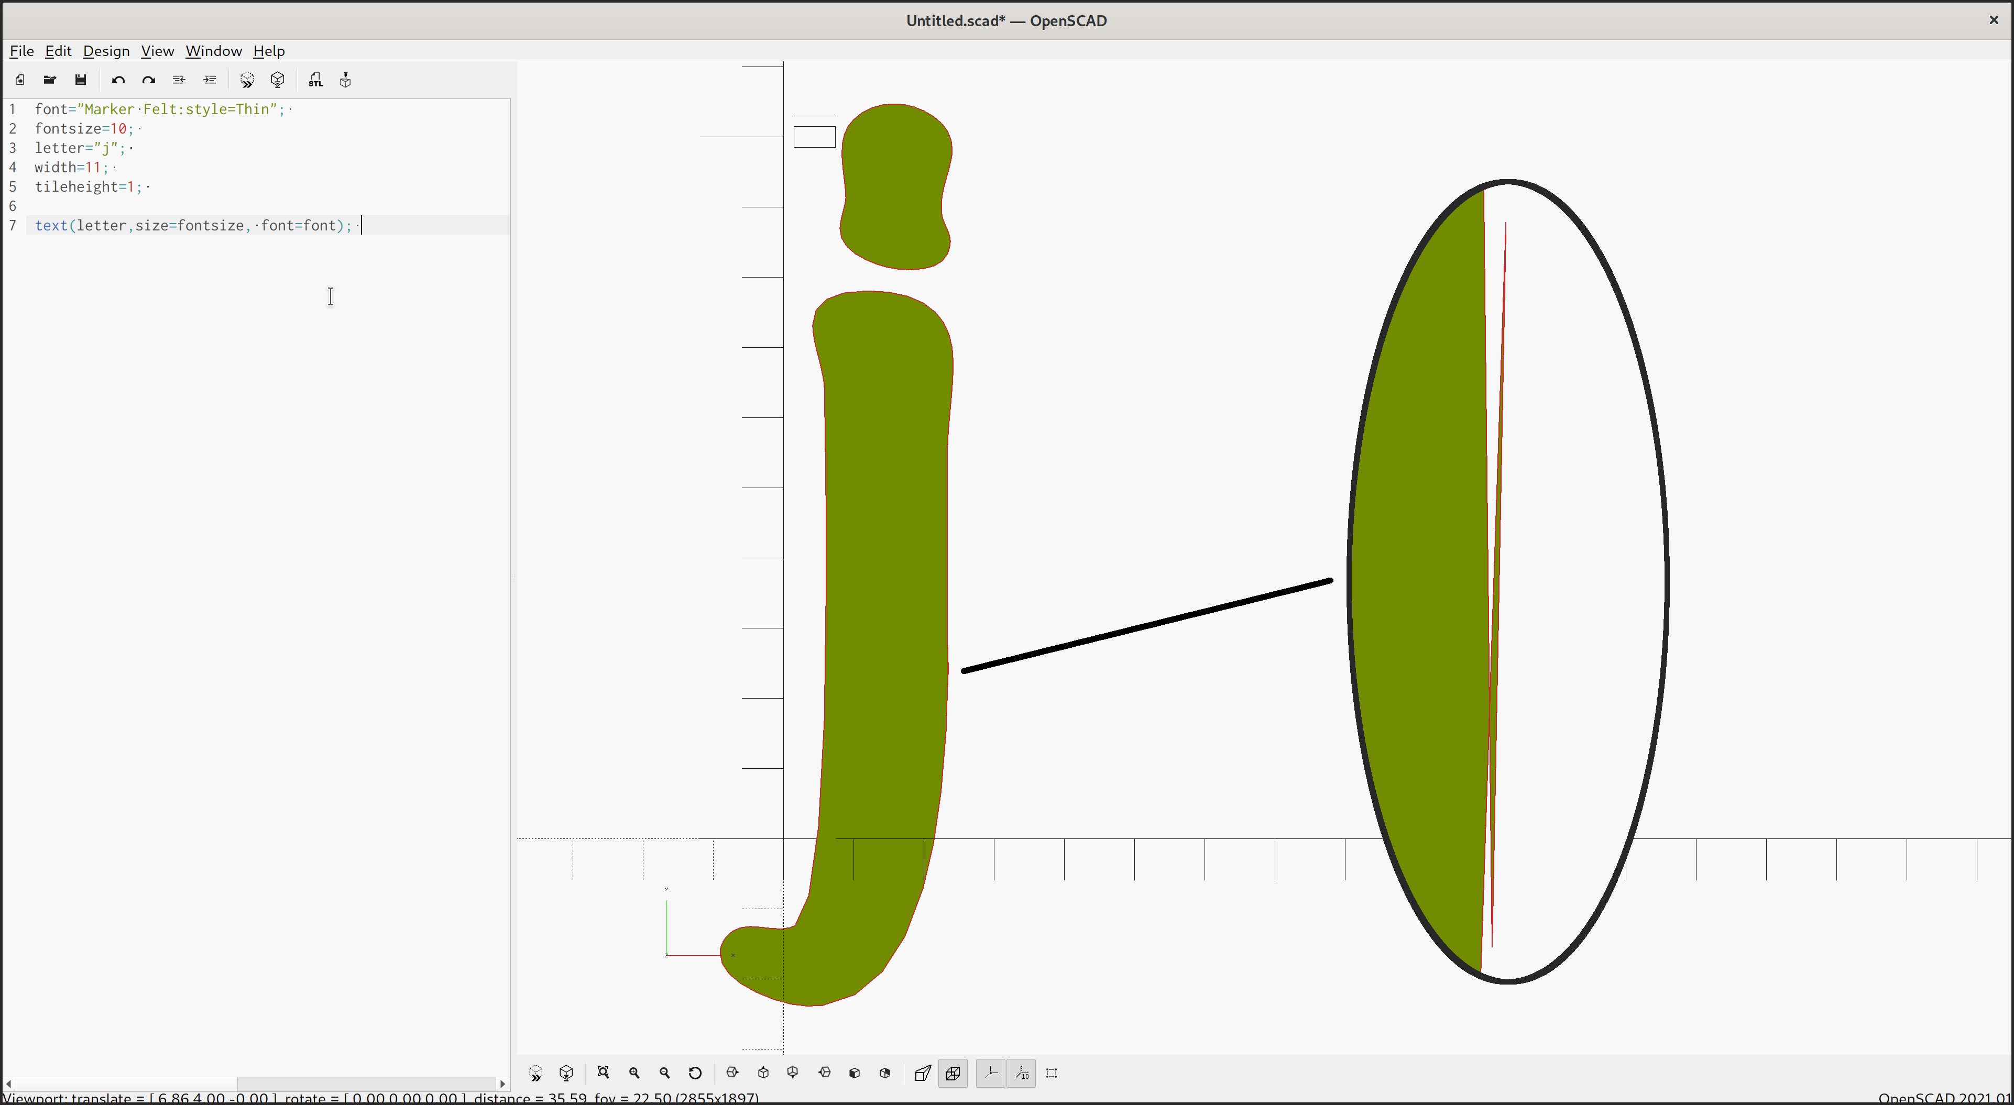2014x1105 pixels.
Task: Switch to Perspective projection view
Action: (923, 1073)
